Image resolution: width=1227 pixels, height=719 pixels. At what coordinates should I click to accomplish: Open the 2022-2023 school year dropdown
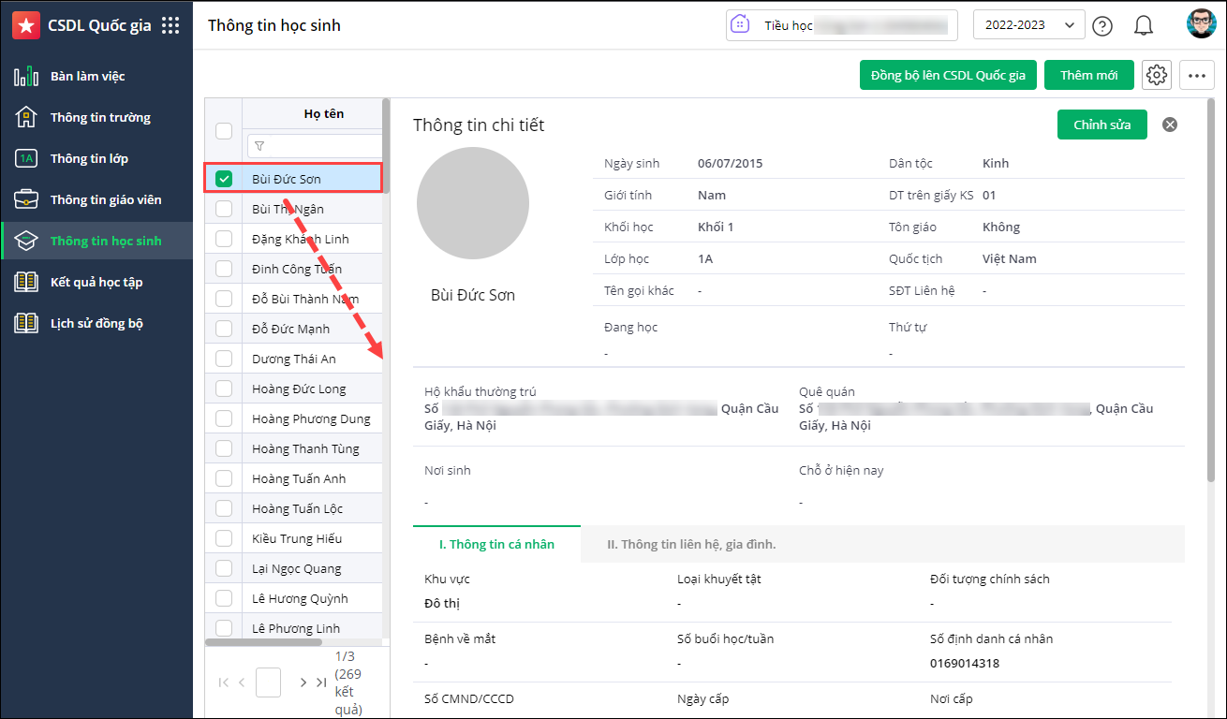click(x=1028, y=25)
